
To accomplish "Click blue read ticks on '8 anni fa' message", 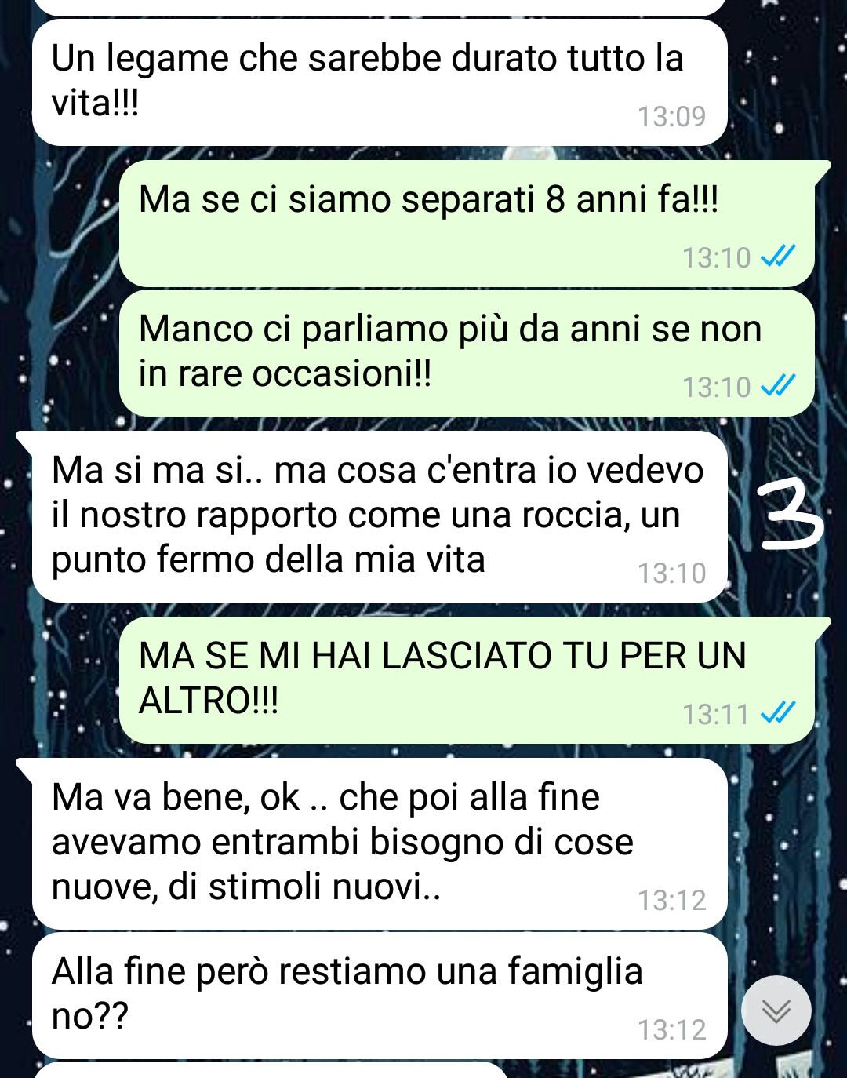I will point(779,256).
